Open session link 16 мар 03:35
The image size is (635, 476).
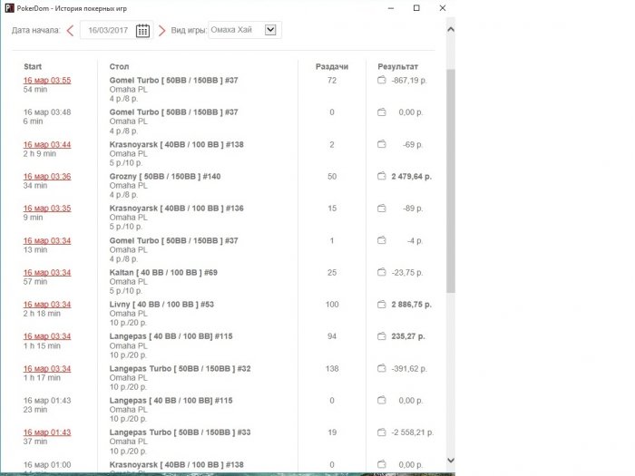pos(47,209)
